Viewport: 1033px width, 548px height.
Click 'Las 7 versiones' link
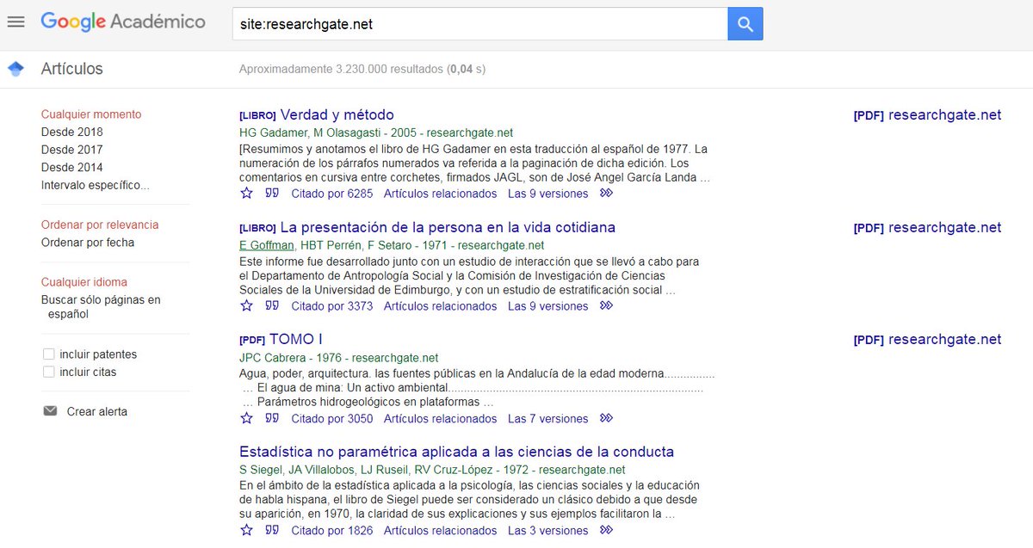pos(548,419)
